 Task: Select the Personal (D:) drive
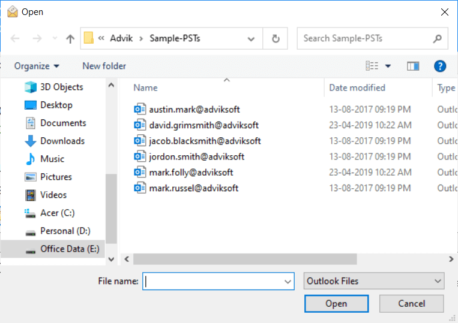58,231
